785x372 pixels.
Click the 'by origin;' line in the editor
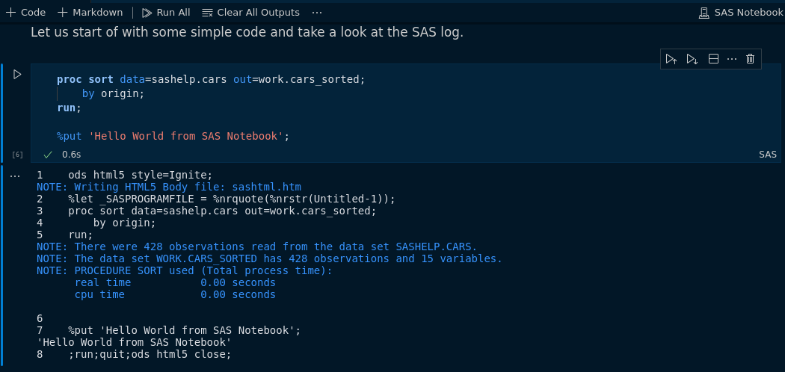(112, 93)
